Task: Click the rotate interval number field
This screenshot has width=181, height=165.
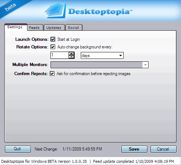Action: click(59, 55)
